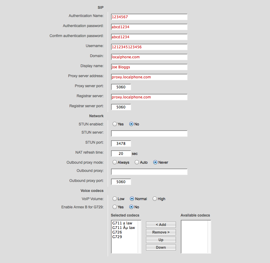Viewport: 270px width, 263px height.
Task: Click the < Add codec button
Action: tap(161, 224)
